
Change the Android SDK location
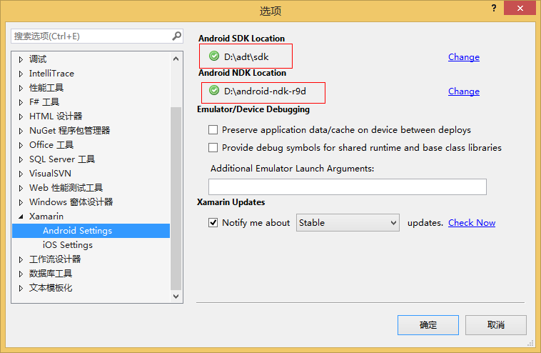coord(464,57)
